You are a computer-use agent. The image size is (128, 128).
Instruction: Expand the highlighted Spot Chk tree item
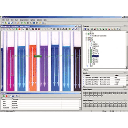pos(89,56)
